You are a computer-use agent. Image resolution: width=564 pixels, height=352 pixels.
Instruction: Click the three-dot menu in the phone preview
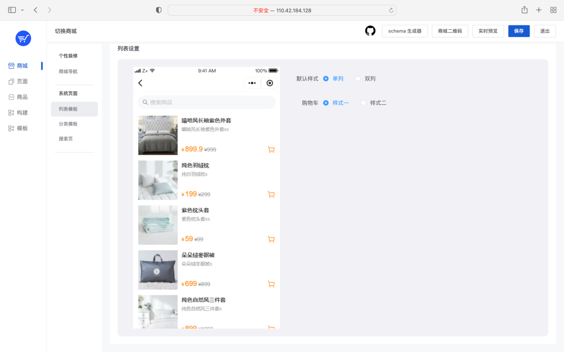[252, 83]
